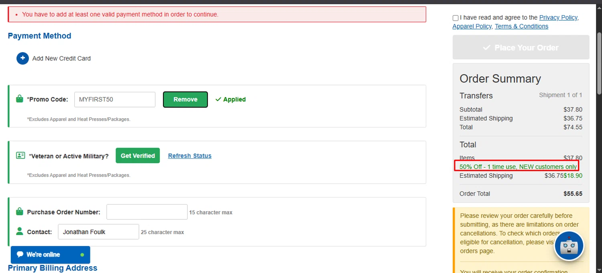Screen dimensions: 602x273
Task: Click the person icon beside Contact
Action: [19, 231]
